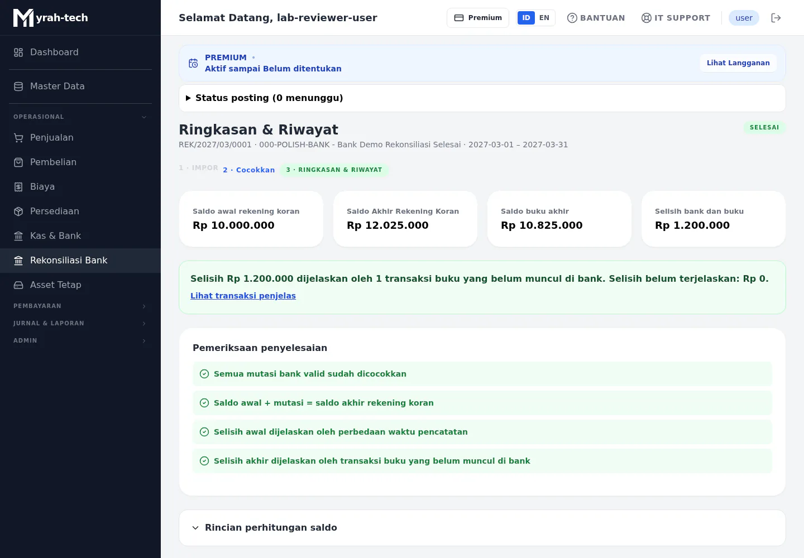The height and width of the screenshot is (558, 804).
Task: Click the REK/2027/03/0001 reconciliation reference line
Action: pyautogui.click(x=373, y=145)
